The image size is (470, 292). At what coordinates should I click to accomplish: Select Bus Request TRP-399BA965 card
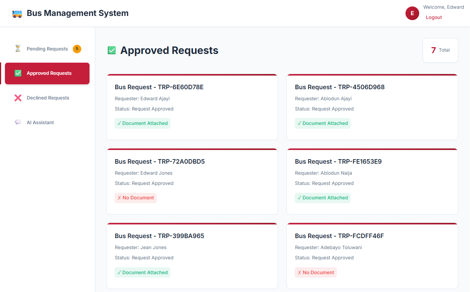(x=192, y=256)
